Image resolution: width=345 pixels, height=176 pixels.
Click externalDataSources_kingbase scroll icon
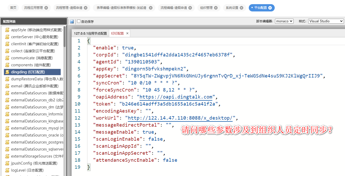7,121
